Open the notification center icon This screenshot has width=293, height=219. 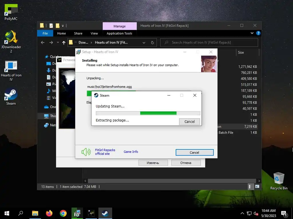pos(284,214)
